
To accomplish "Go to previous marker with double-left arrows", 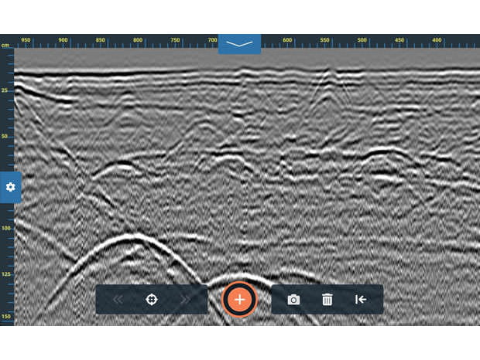I will pos(118,300).
